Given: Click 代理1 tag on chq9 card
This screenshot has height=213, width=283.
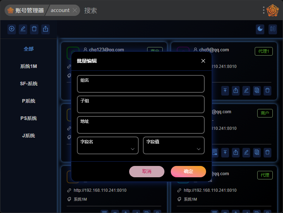Looking at the screenshot, I should [264, 51].
